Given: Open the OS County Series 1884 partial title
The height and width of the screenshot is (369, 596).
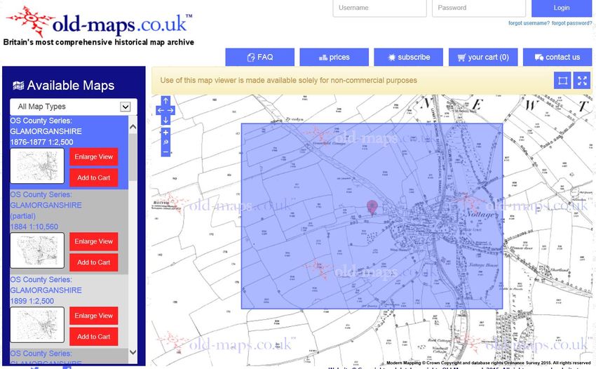Looking at the screenshot, I should pos(46,210).
